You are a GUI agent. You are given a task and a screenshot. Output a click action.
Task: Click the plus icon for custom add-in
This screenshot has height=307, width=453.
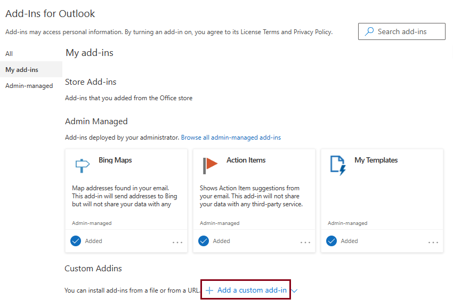tap(209, 290)
